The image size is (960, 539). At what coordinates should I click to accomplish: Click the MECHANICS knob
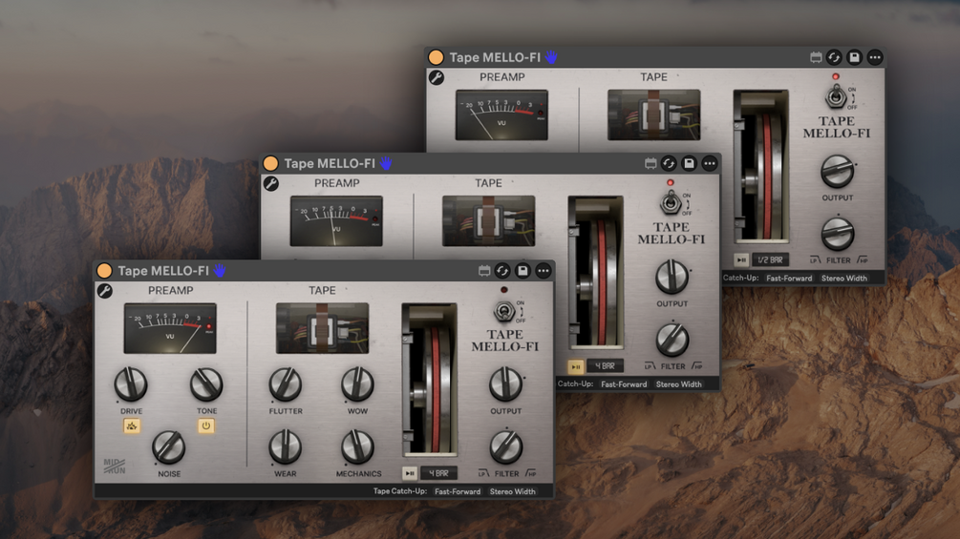357,447
